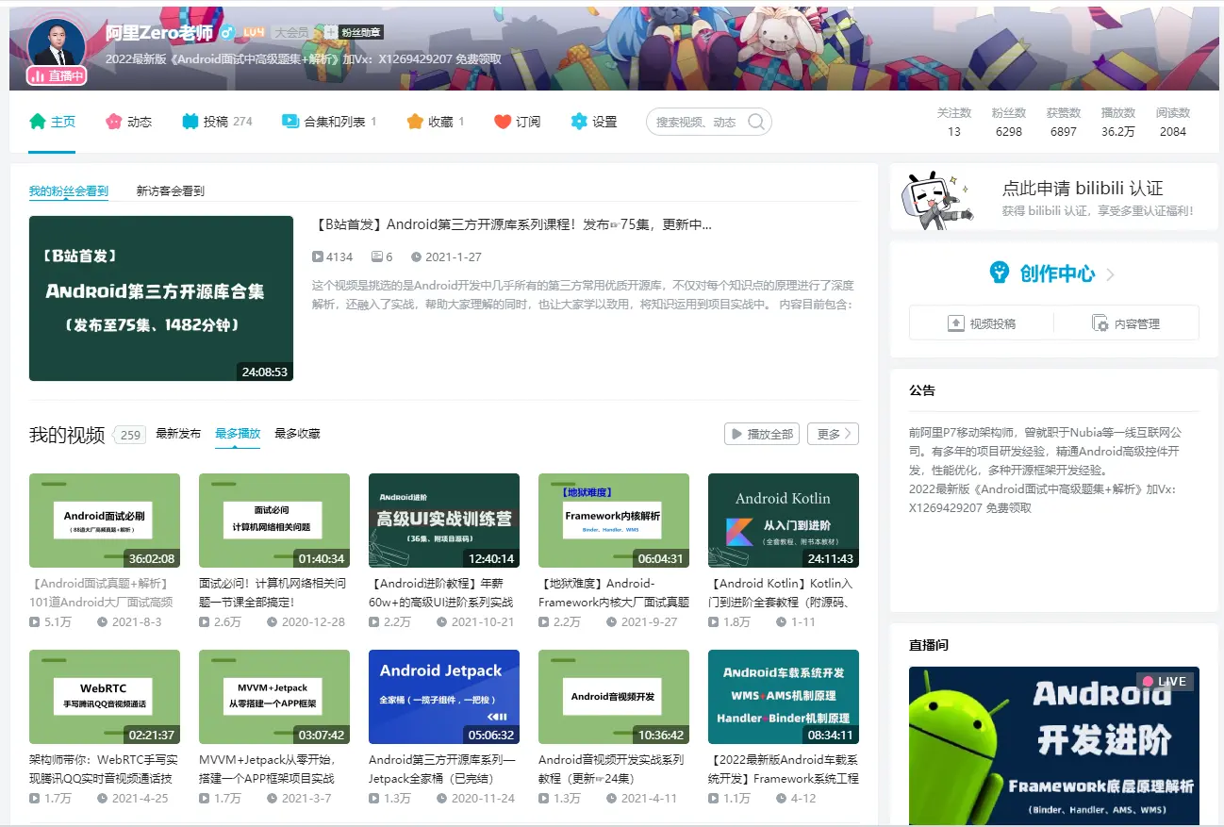
Task: Sort my videos by 最多收藏
Action: [x=297, y=434]
